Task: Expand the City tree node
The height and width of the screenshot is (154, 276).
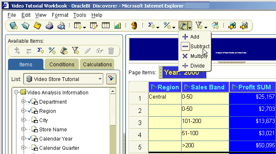Action: pos(23,120)
